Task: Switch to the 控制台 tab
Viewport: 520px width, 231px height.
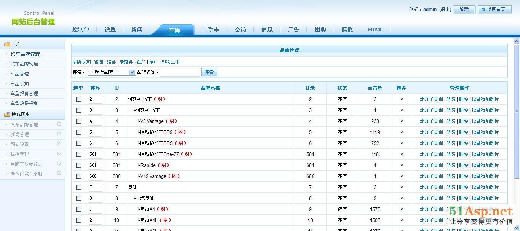Action: [x=81, y=30]
